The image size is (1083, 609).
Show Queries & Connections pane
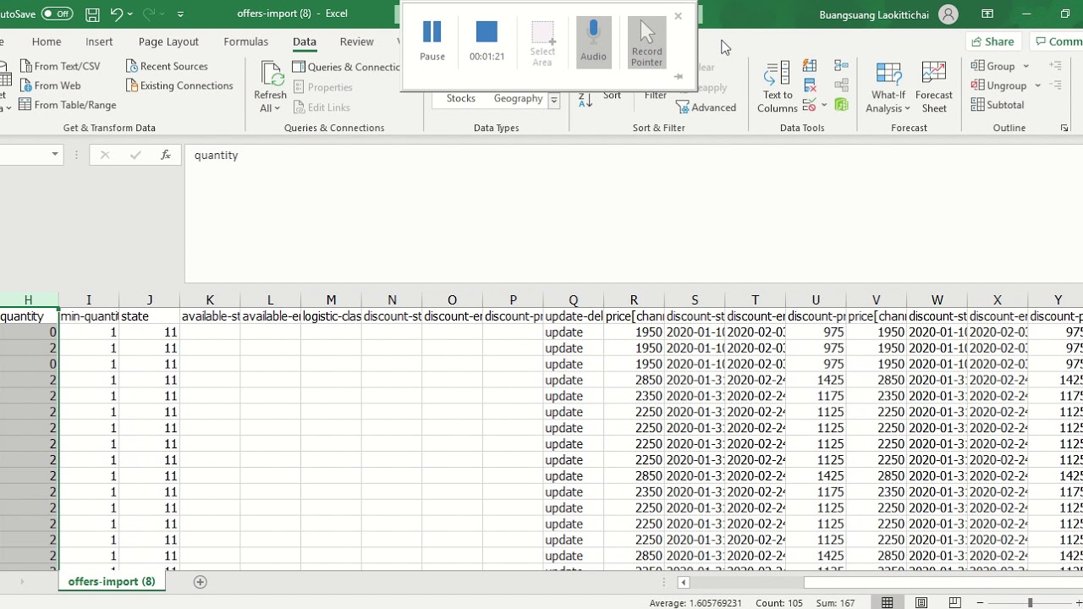(346, 67)
